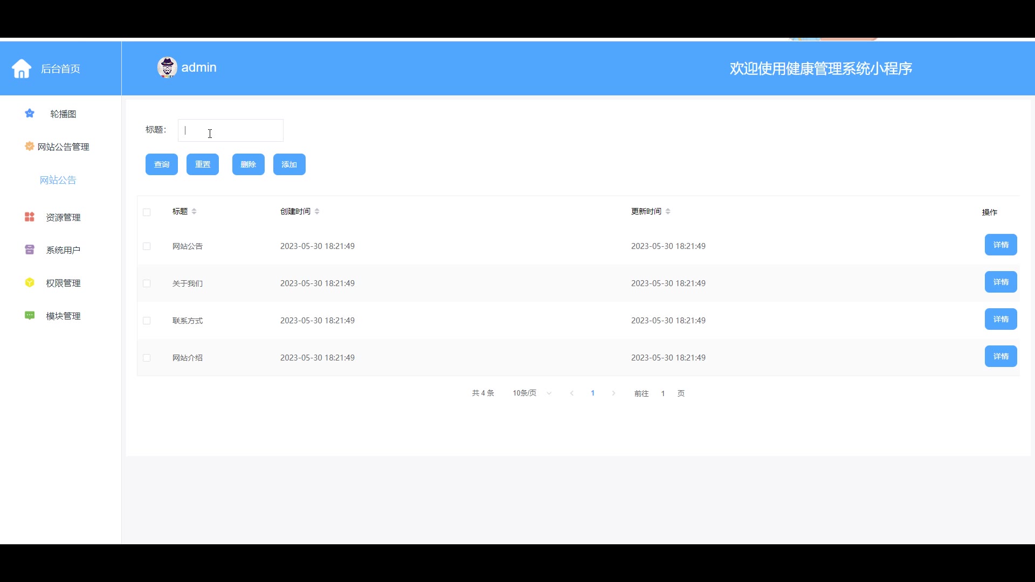The width and height of the screenshot is (1035, 582).
Task: Click the admin avatar image
Action: (167, 67)
